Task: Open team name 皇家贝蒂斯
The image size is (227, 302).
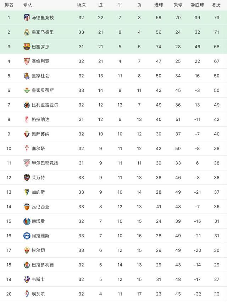Action: (43, 90)
